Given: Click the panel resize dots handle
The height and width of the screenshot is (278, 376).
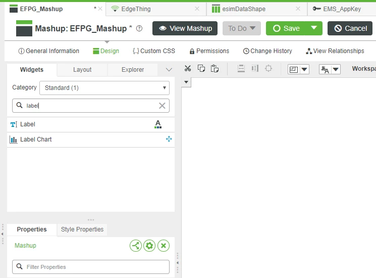Looking at the screenshot, I should pos(91,220).
